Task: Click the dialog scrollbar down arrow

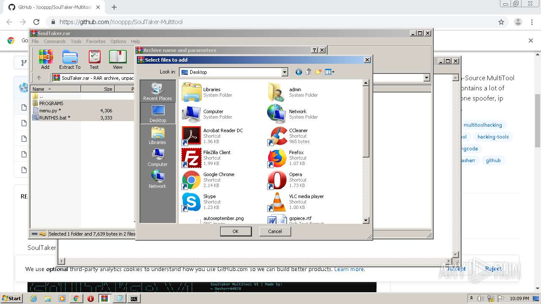Action: click(x=366, y=220)
